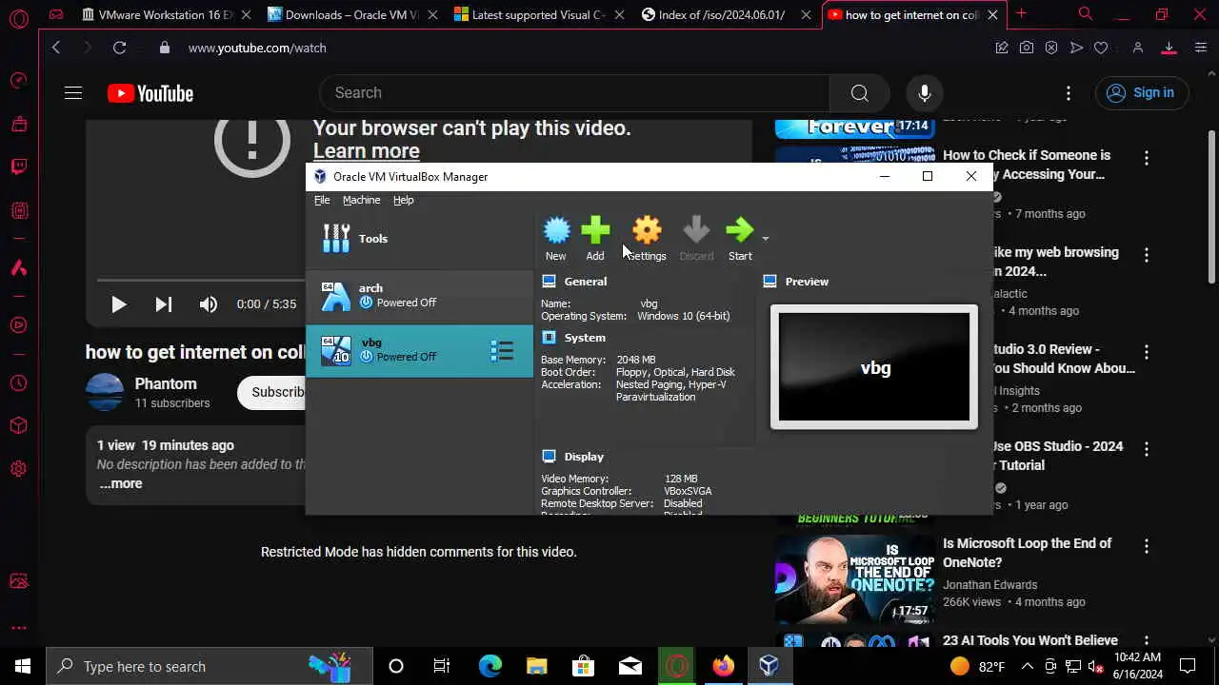Image resolution: width=1219 pixels, height=685 pixels.
Task: Open options for Microsoft Loop video
Action: [1147, 547]
